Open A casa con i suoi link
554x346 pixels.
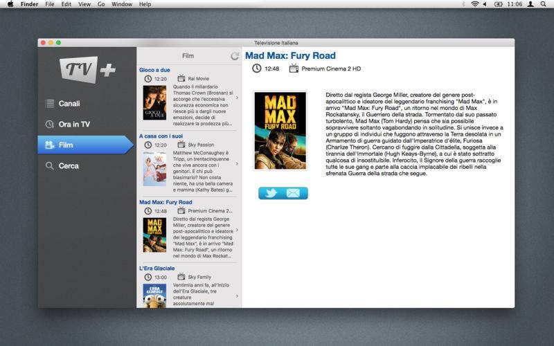[161, 136]
